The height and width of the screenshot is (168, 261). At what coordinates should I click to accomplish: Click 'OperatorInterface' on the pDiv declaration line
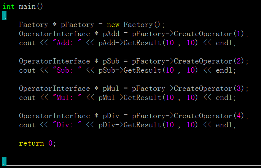[x=55, y=116]
